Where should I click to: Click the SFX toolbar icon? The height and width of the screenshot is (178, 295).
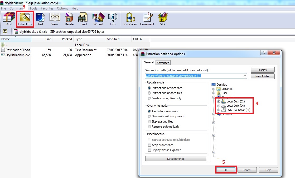tap(163, 19)
